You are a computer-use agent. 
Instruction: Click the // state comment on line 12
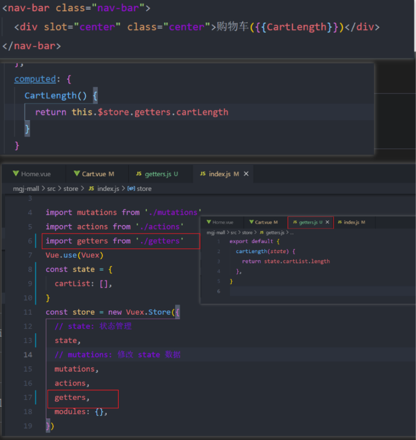93,327
